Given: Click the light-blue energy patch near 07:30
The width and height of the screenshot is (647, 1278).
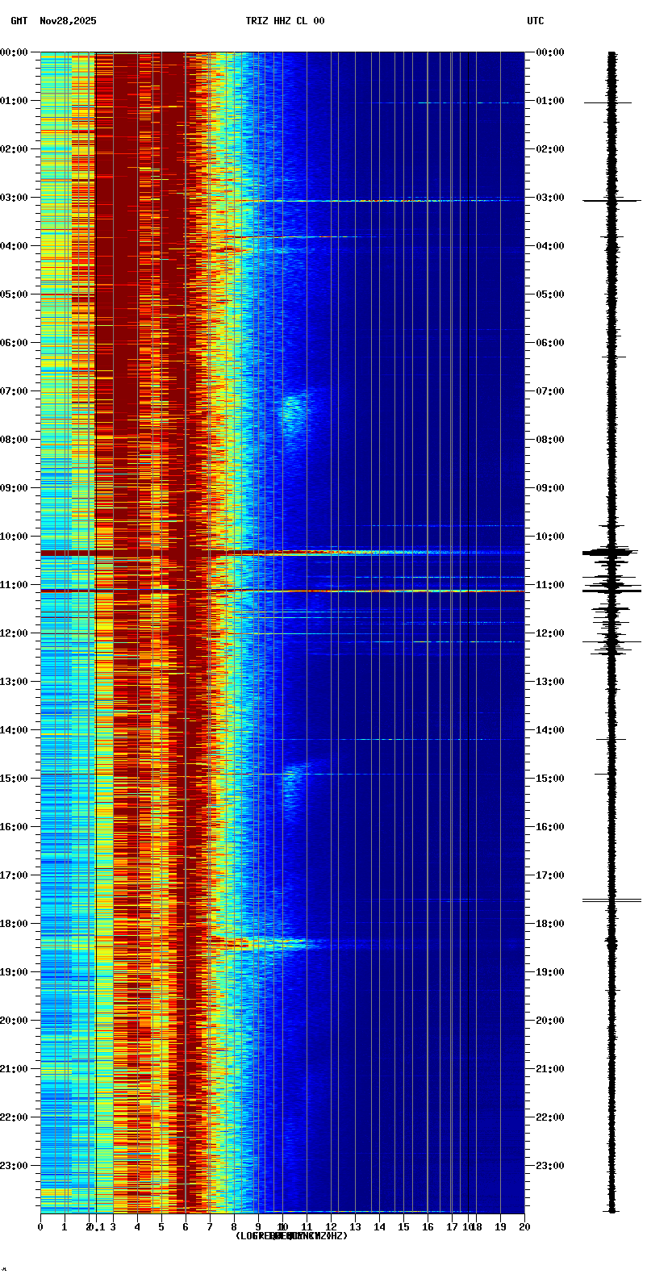Looking at the screenshot, I should 292,411.
